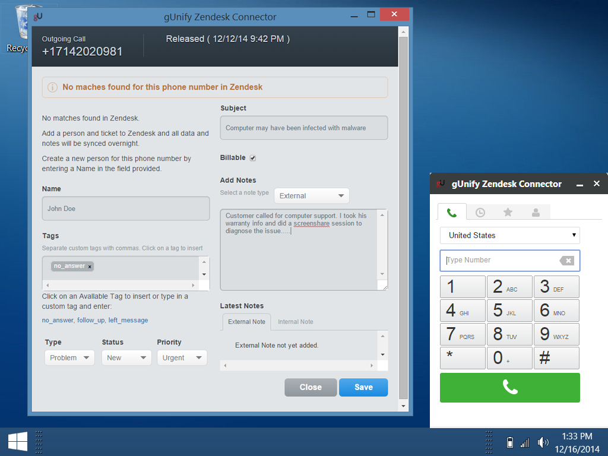The height and width of the screenshot is (456, 608).
Task: Open the call history clock tab
Action: [x=480, y=212]
